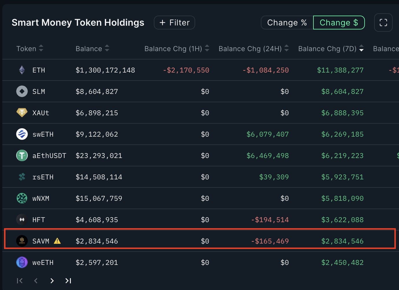399x290 pixels.
Task: Click swETH 24H change $6,079,407
Action: [267, 134]
